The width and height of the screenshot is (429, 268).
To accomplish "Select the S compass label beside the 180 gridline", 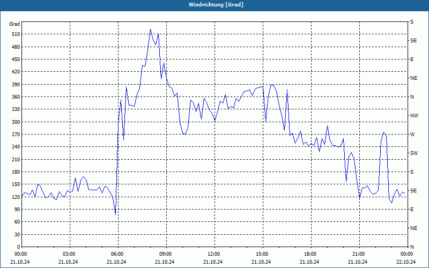I will pos(412,172).
